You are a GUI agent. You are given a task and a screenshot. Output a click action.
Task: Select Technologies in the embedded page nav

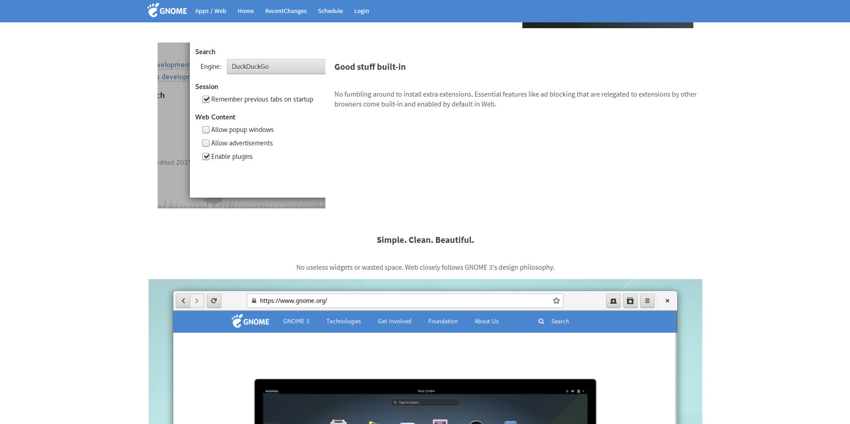click(x=343, y=321)
